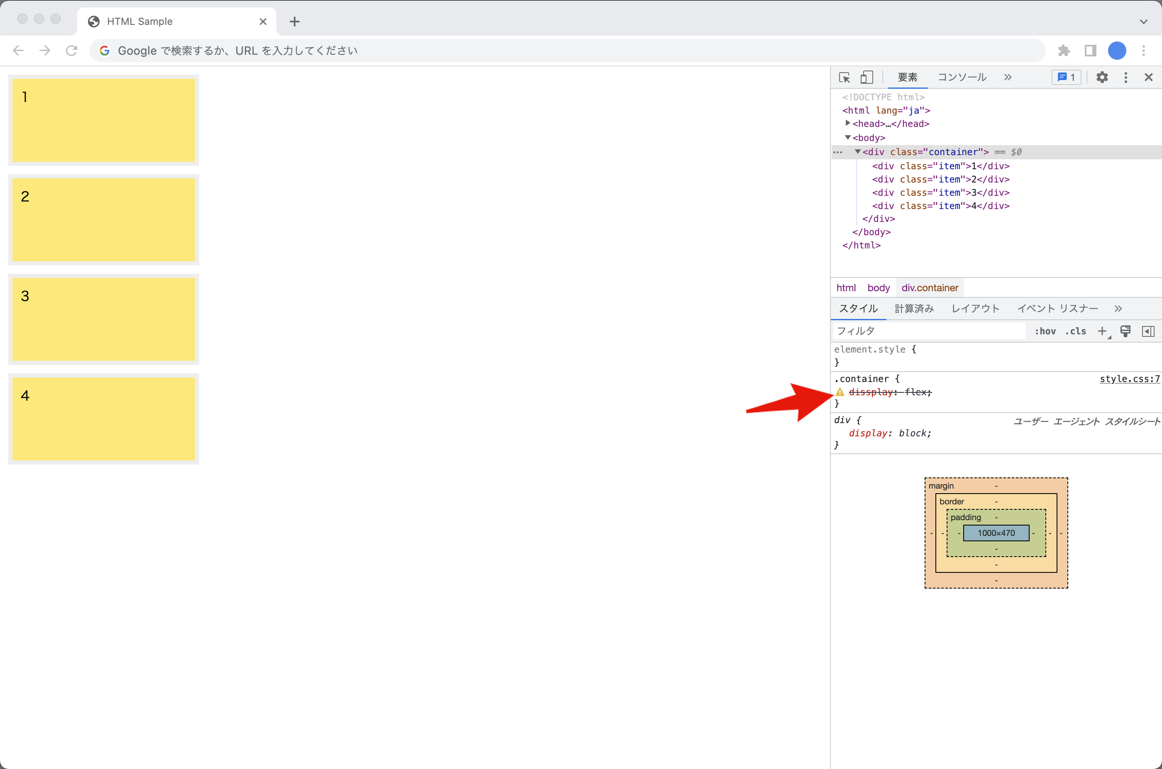Click the DOCTYPE html line

pyautogui.click(x=883, y=97)
